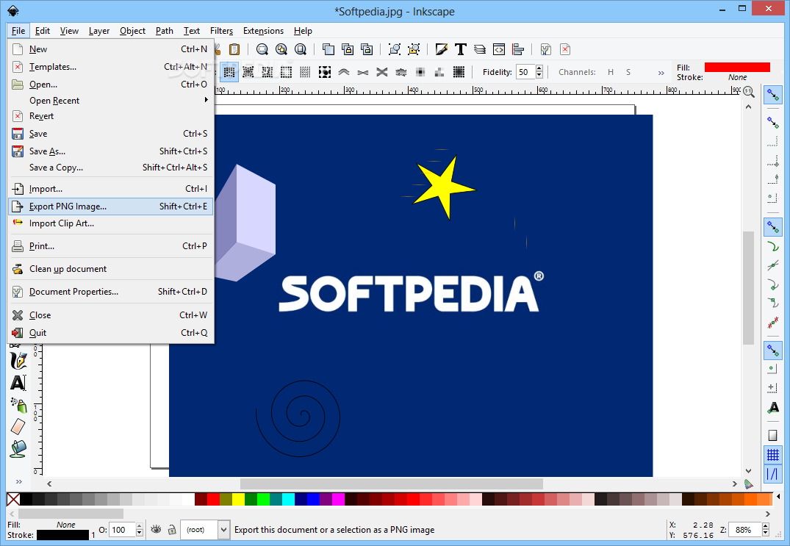Click the zoom percentage field

pos(746,530)
